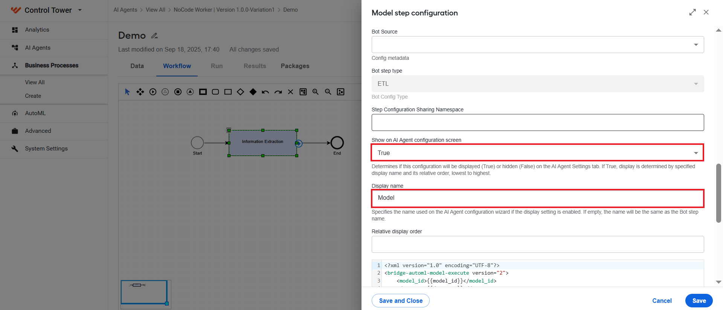Screen dimensions: 723x310
Task: Switch to the Workflow tab
Action: point(177,66)
